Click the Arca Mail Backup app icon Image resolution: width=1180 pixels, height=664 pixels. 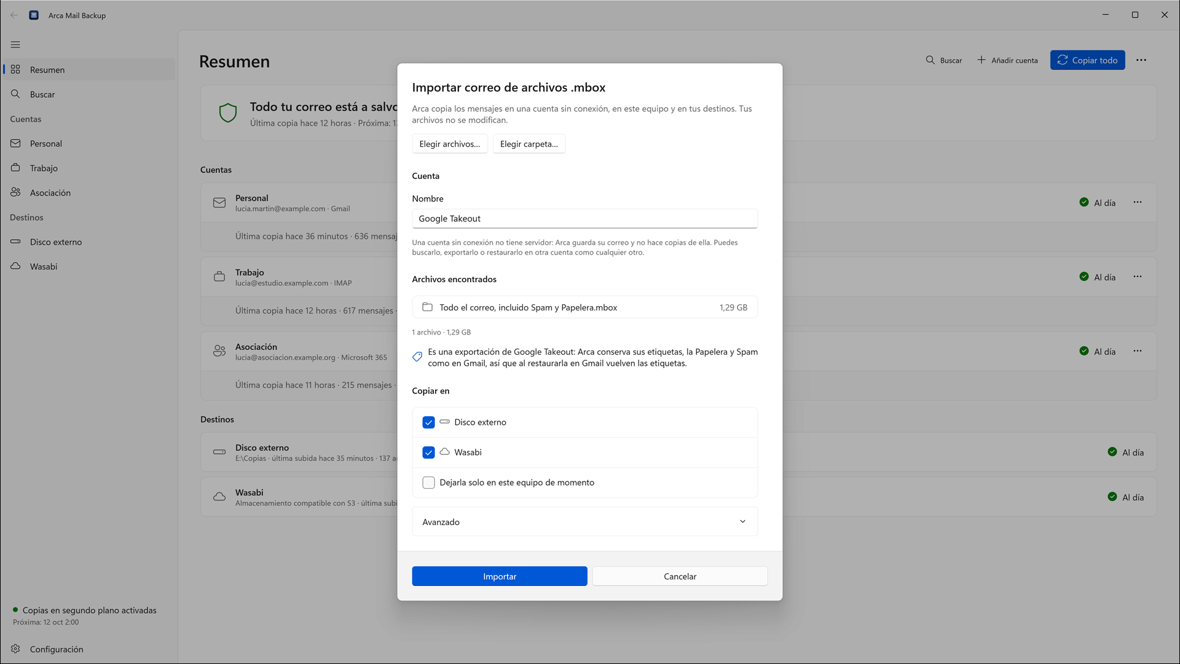pyautogui.click(x=34, y=15)
